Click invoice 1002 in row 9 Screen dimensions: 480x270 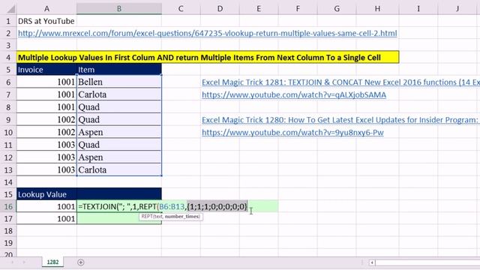pyautogui.click(x=46, y=120)
